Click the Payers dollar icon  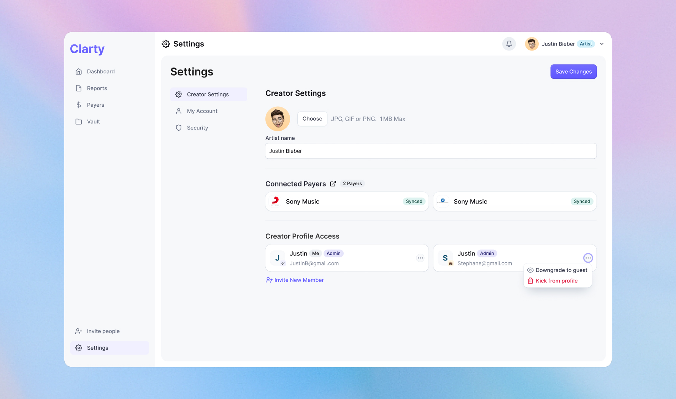tap(79, 105)
